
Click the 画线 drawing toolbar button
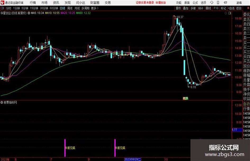click(x=208, y=8)
